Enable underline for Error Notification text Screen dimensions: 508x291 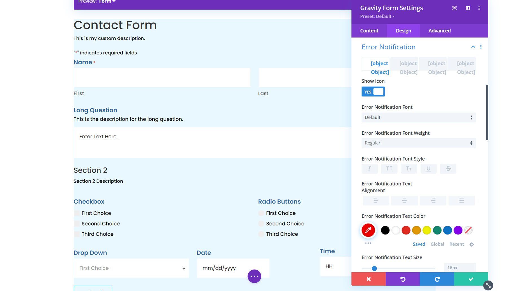click(x=428, y=169)
